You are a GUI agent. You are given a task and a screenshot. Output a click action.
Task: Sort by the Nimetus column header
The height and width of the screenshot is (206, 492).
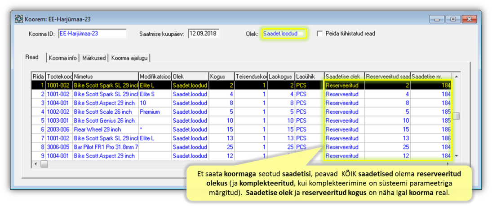point(106,77)
